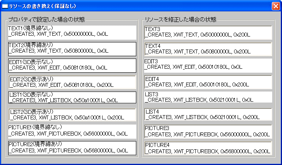Click the window system menu icon in title bar

(x=5, y=6)
